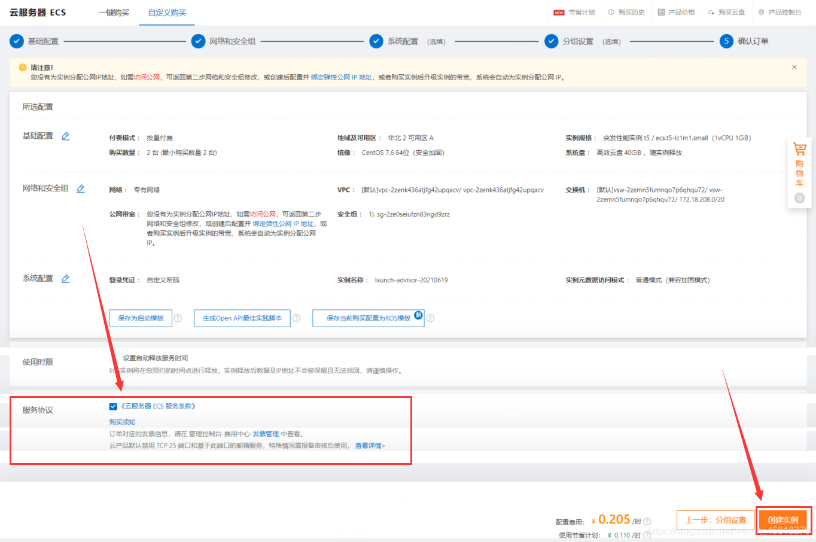Open the 查看详情> link
Viewport: 816px width, 542px height.
point(370,446)
